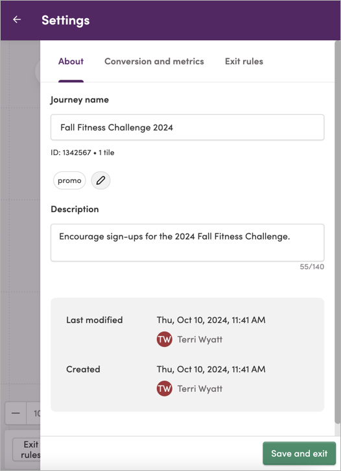
Task: Zoom out with the minus button
Action: point(16,413)
